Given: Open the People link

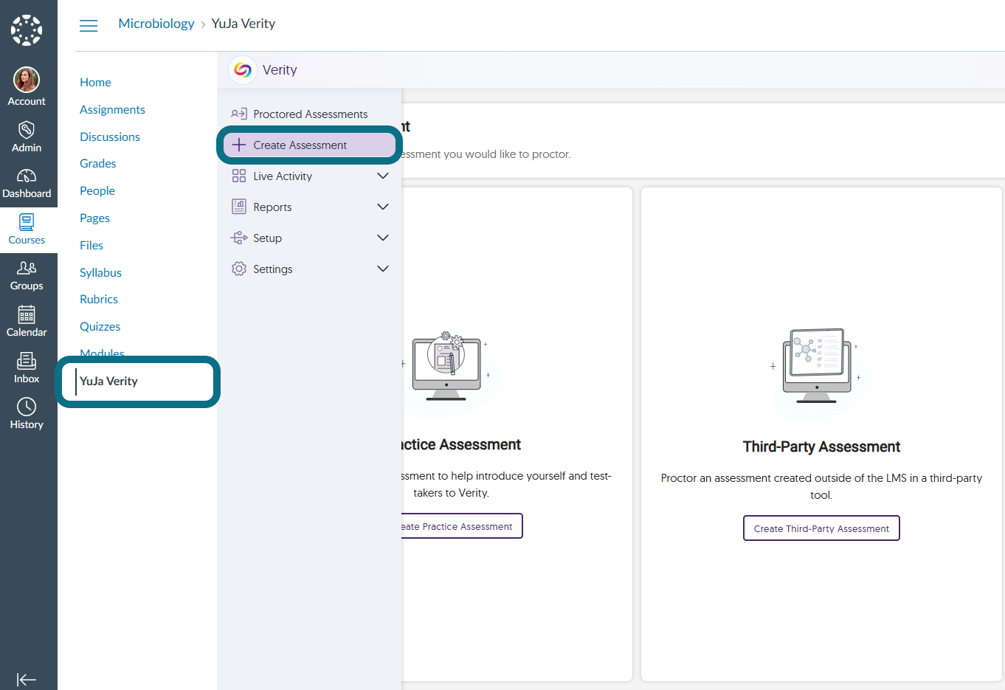Looking at the screenshot, I should [x=97, y=190].
